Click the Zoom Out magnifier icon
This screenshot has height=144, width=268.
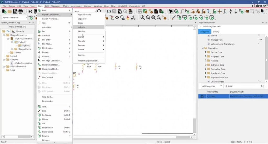click(148, 18)
